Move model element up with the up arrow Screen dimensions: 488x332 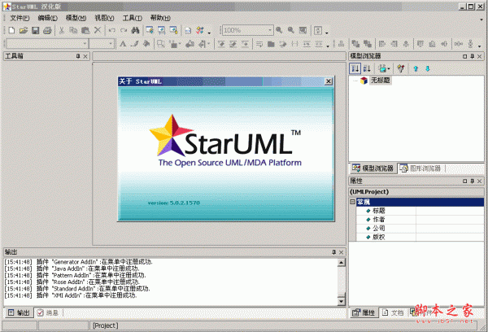(x=416, y=68)
